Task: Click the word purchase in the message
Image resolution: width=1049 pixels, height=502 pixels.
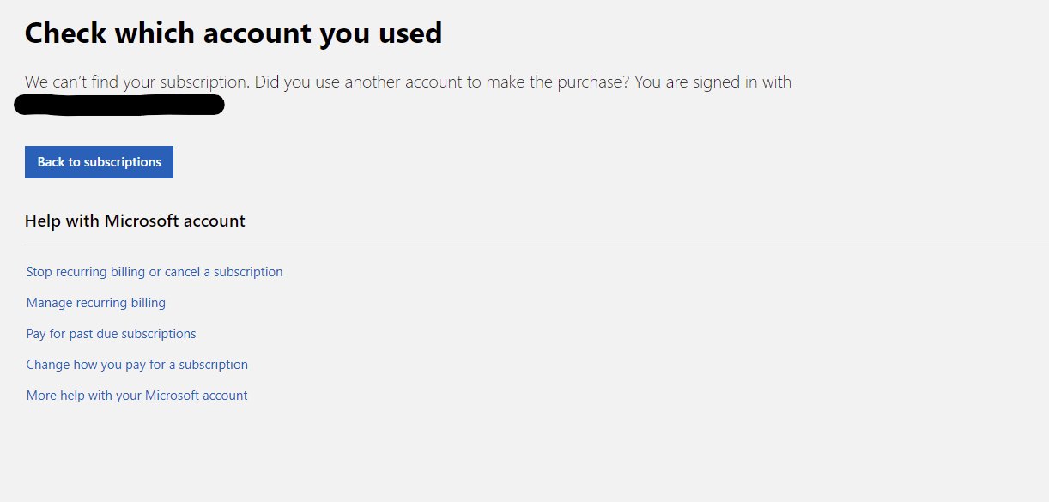Action: 591,82
